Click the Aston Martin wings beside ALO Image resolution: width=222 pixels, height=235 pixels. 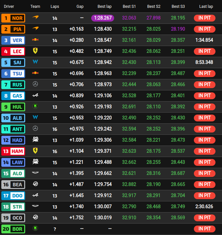(x=35, y=173)
